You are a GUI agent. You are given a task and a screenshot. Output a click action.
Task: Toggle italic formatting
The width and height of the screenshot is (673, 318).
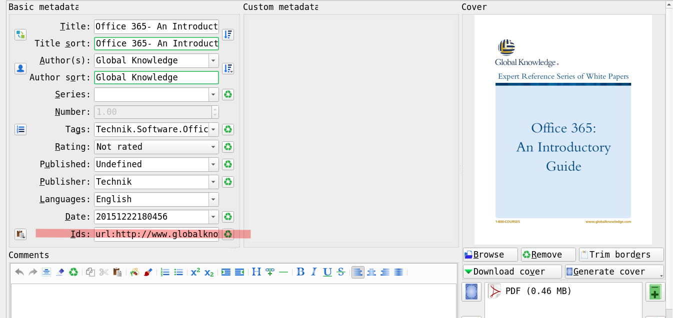(x=314, y=272)
